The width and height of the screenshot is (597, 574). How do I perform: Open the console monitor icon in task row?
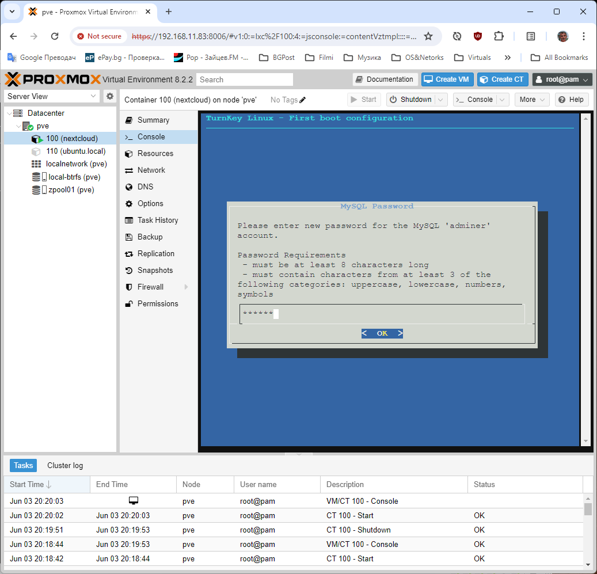133,500
